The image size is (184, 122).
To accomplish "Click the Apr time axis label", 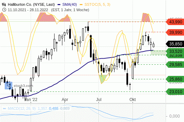I will coord(65,100).
